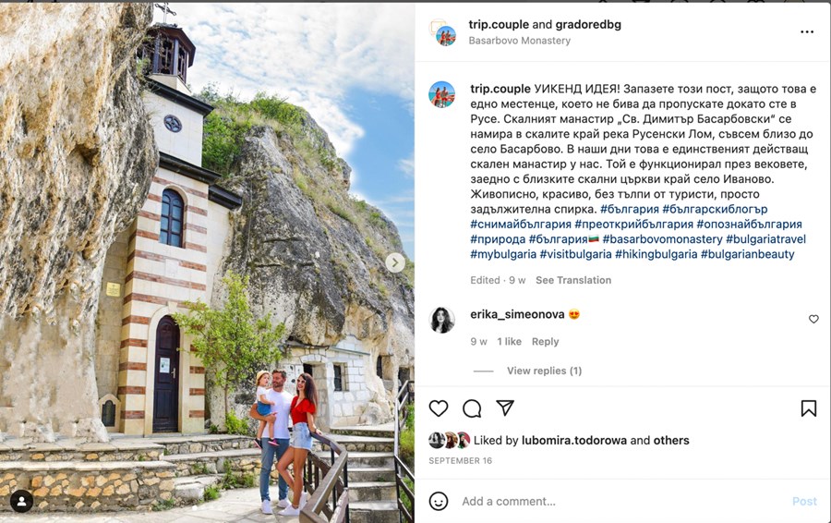Reply to erika_simeonova's comment
Viewport: 831px width, 523px height.
click(546, 342)
